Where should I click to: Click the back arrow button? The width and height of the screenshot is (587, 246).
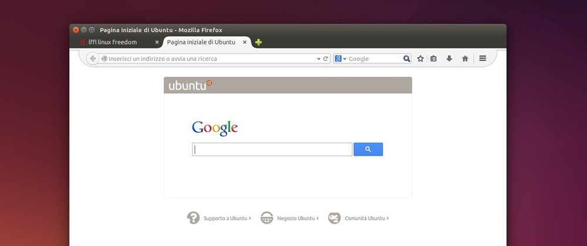click(x=93, y=59)
